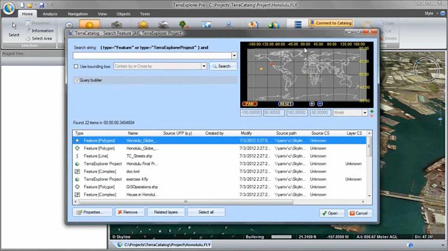
Task: Click the navigation compass ring in 3D view
Action: 426,70
